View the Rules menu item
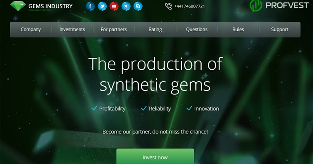313x164 pixels. click(x=238, y=30)
